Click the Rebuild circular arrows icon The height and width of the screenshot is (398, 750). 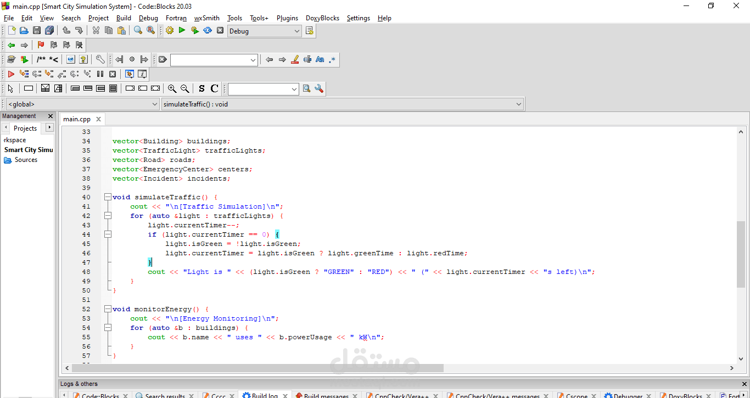(208, 31)
